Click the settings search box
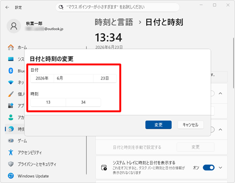The image size is (235, 183). 117,7
